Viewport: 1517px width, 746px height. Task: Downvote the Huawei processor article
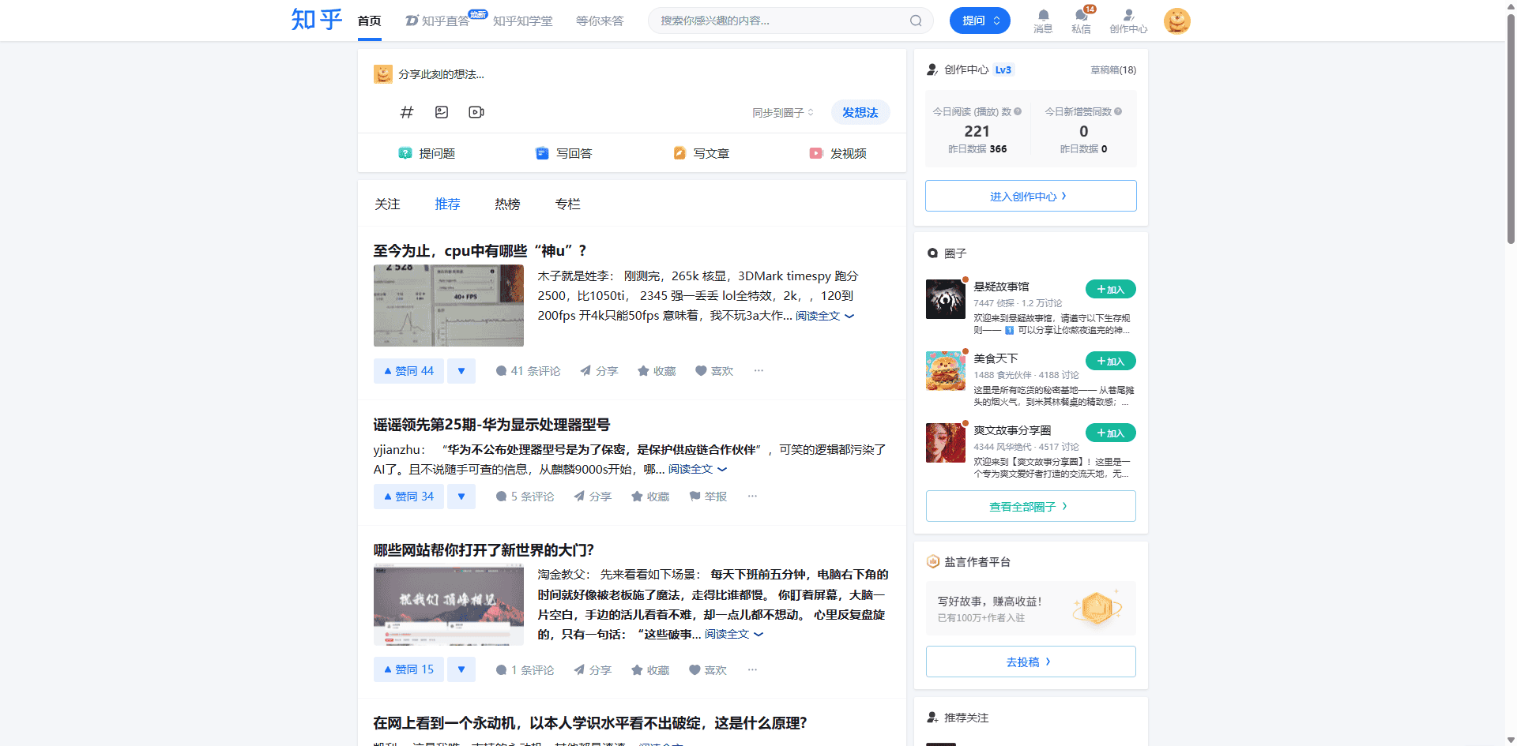click(x=461, y=497)
